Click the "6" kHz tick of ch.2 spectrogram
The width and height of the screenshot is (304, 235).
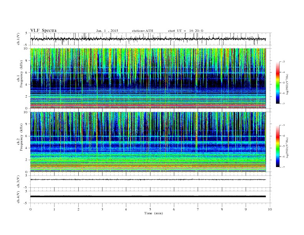click(26, 136)
